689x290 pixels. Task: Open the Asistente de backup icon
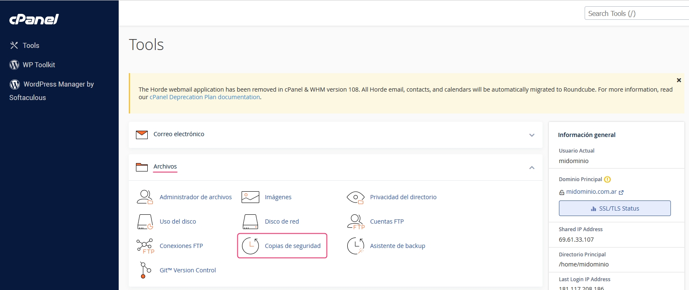pos(355,246)
